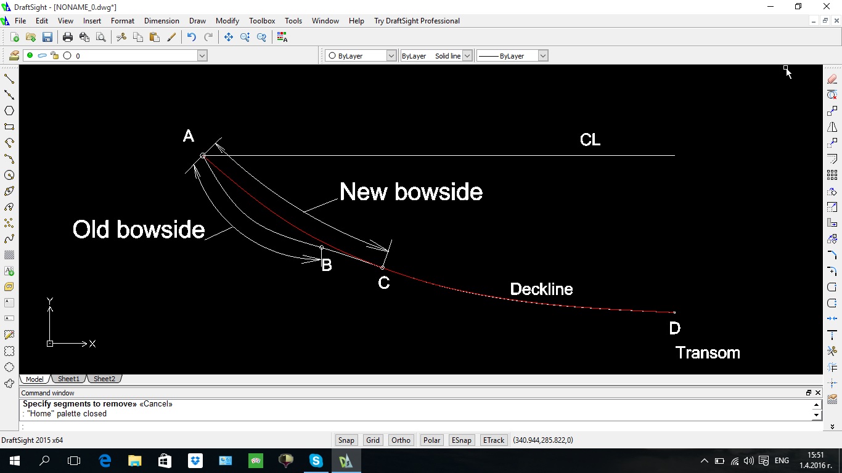The height and width of the screenshot is (473, 842).
Task: Toggle ESnap entity snapping
Action: pos(461,440)
